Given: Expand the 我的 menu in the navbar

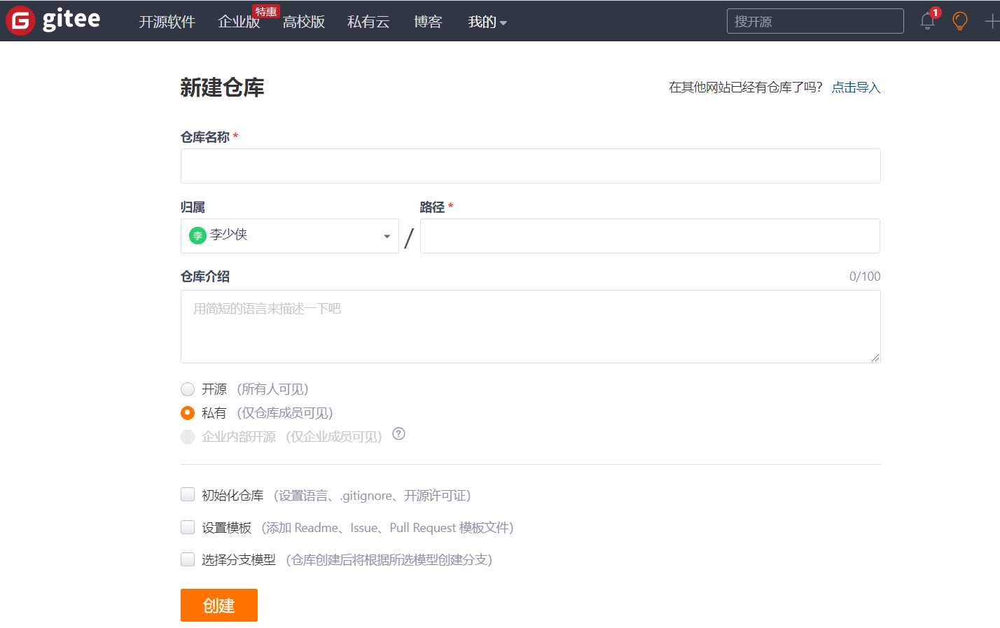Looking at the screenshot, I should coord(487,22).
